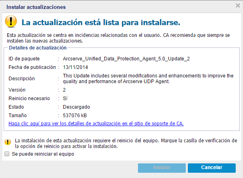This screenshot has width=243, height=178.
Task: Click the date value '13/11/2014'
Action: coord(75,67)
